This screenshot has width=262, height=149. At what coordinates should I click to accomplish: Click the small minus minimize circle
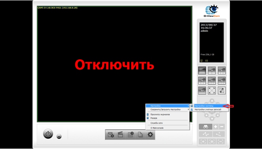[x=59, y=136]
